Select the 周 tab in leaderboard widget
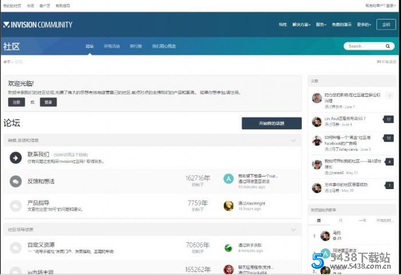This screenshot has width=401, height=275. click(319, 221)
